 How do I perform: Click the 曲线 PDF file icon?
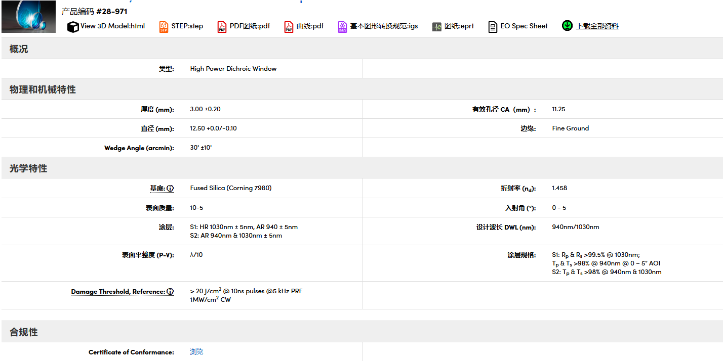(x=289, y=27)
